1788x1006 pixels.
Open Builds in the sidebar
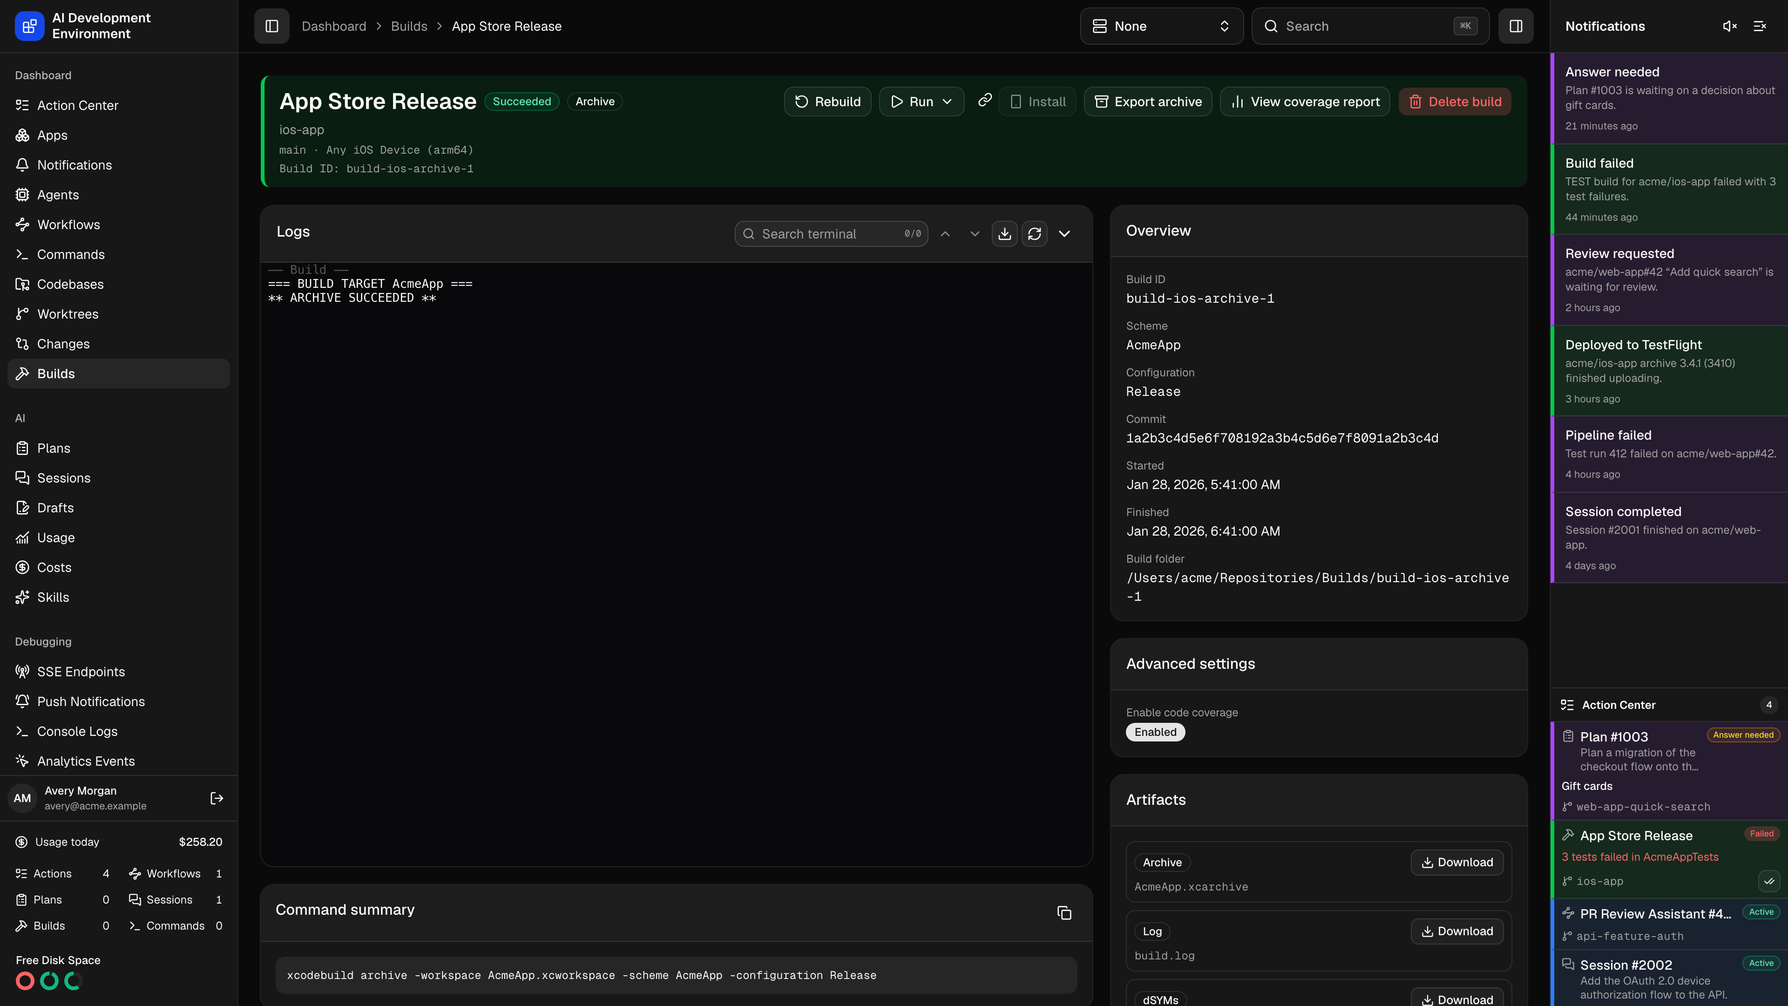[x=119, y=374]
